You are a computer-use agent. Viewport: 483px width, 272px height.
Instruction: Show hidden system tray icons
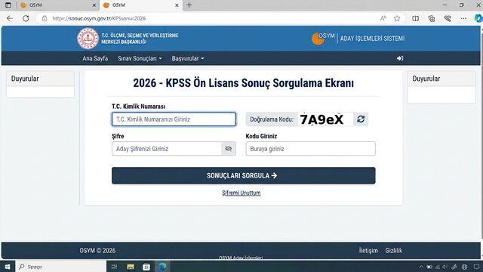[421, 267]
